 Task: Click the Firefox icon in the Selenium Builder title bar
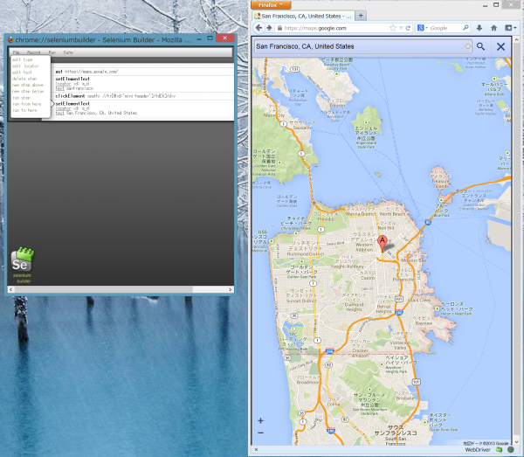coord(10,39)
